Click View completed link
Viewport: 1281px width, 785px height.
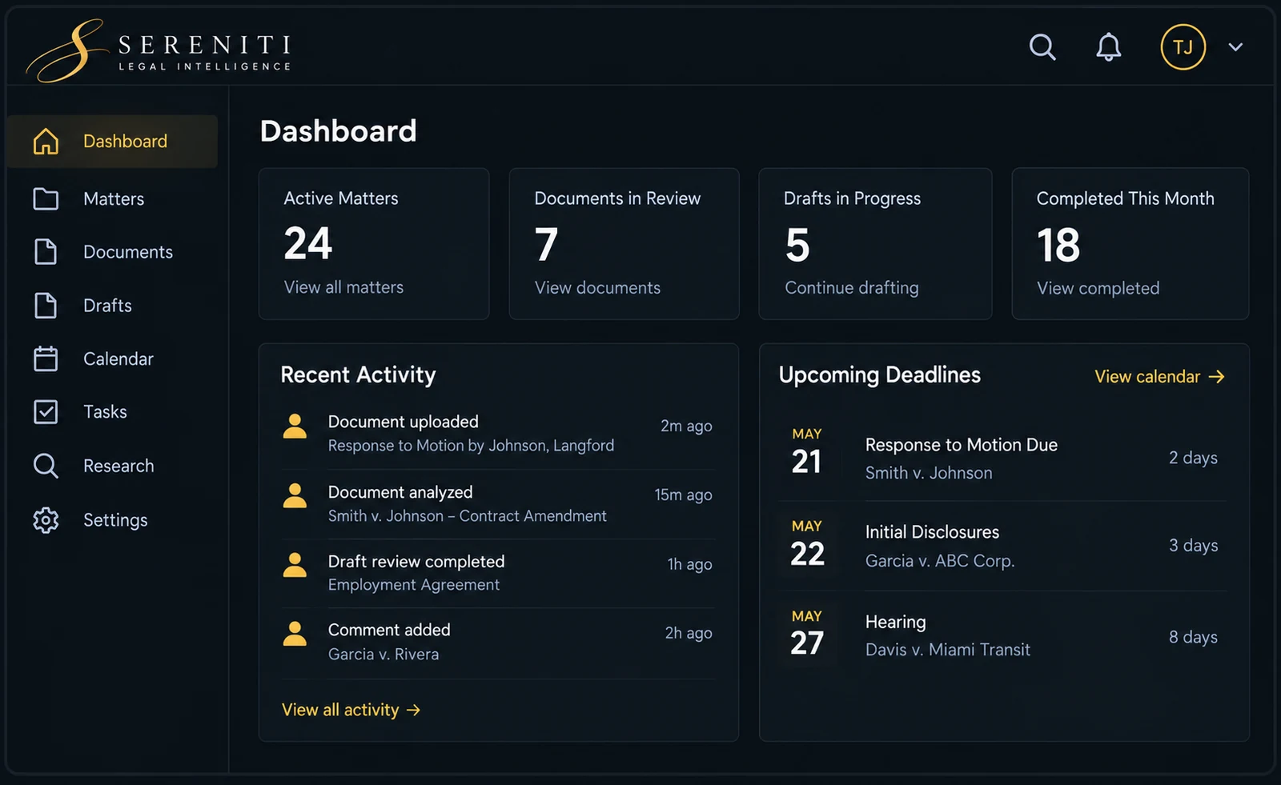(1098, 288)
